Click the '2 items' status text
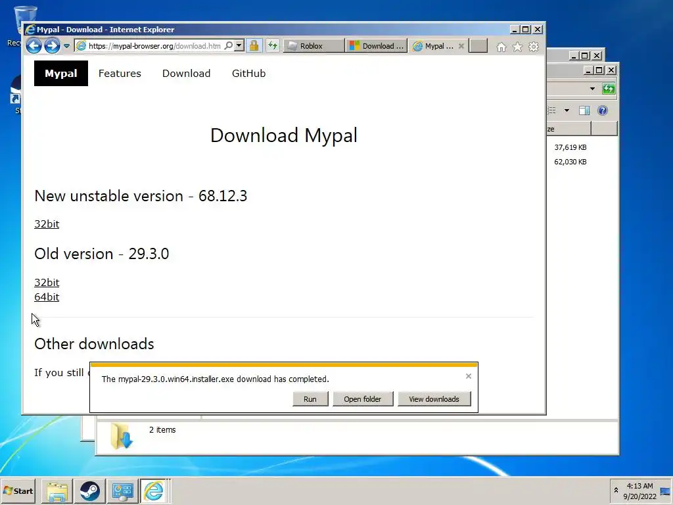673x505 pixels. (x=162, y=430)
